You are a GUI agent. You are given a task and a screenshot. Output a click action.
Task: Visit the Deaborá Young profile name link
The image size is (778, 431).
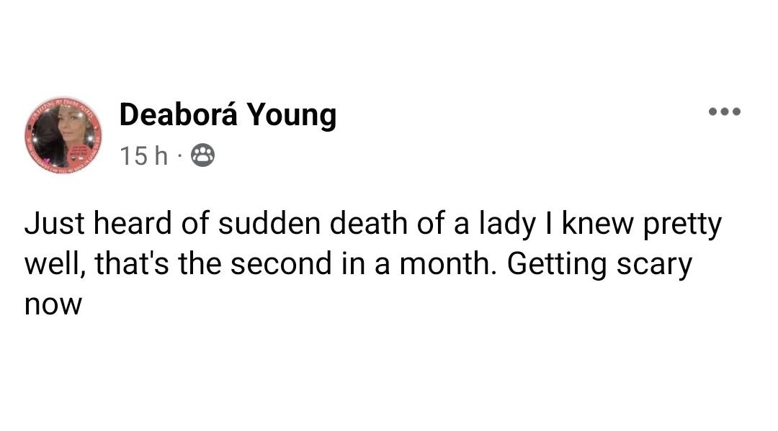coord(228,114)
